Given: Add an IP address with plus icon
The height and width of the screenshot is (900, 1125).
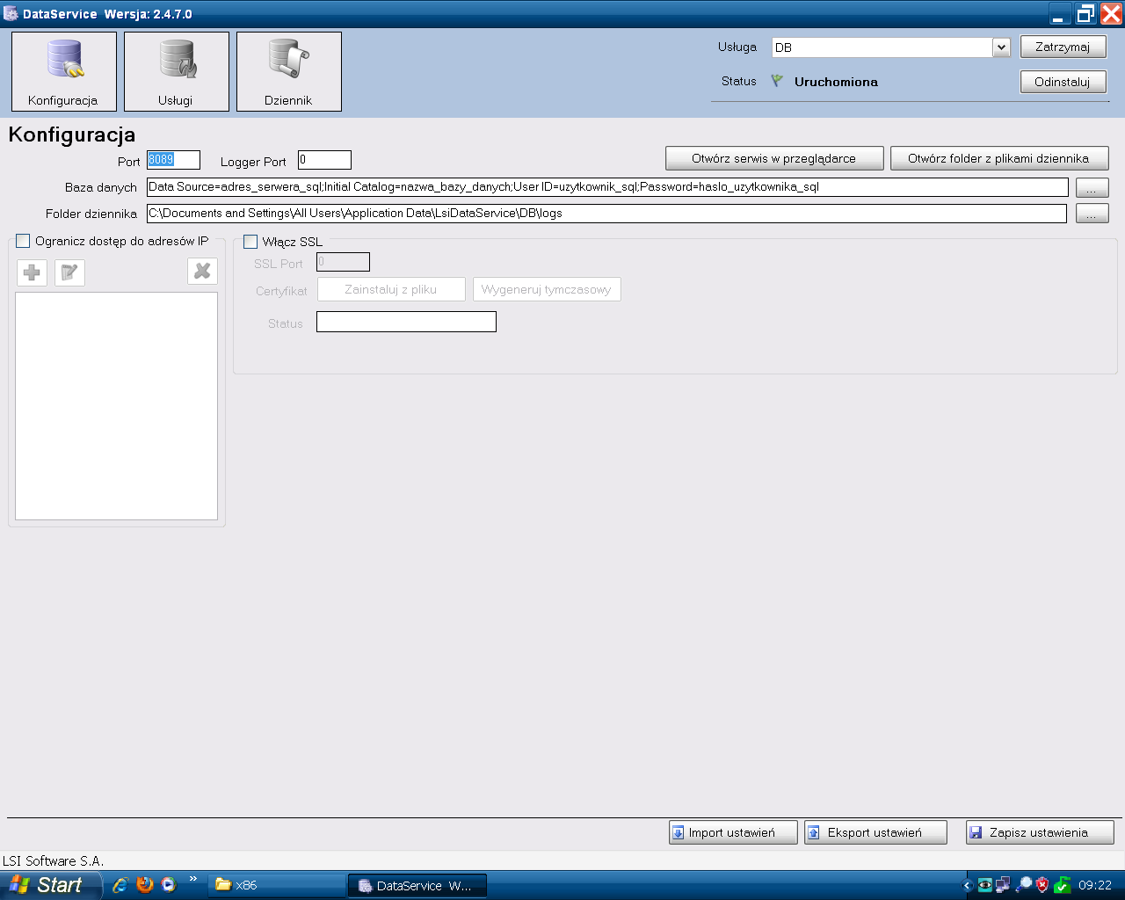Looking at the screenshot, I should (x=33, y=272).
